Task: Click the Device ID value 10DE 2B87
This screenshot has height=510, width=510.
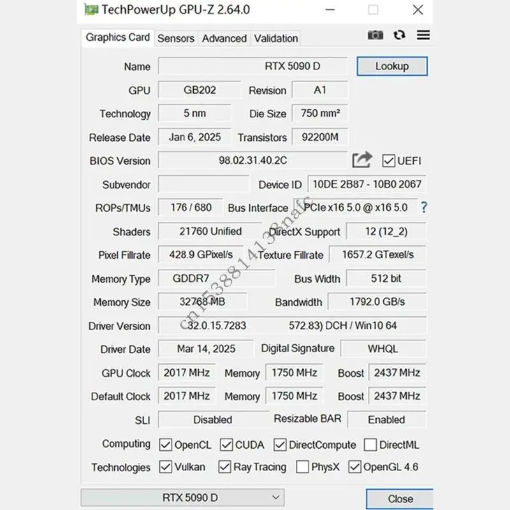Action: coord(367,184)
